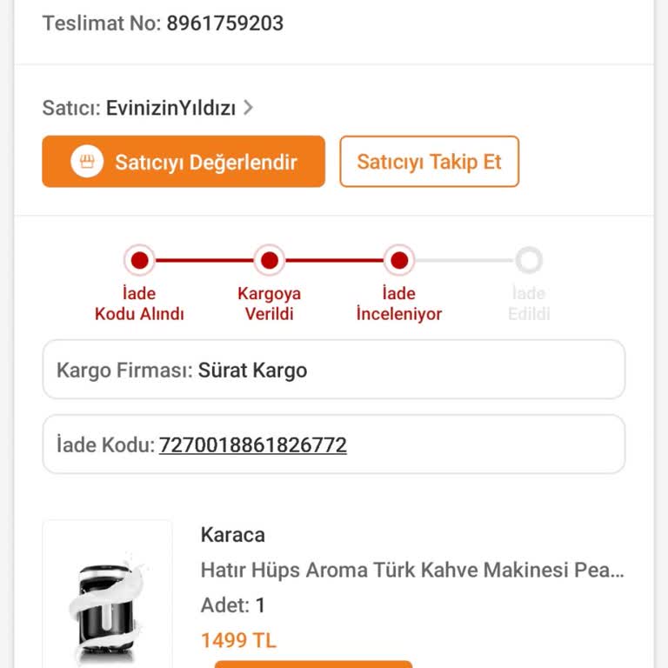
Task: Click the Kargo Firması Sürat Kargo field
Action: point(333,370)
